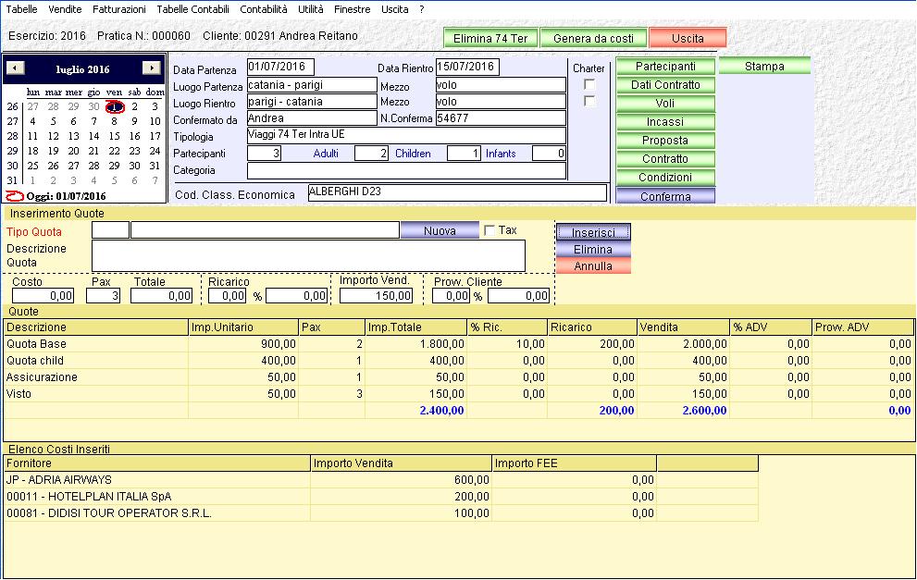
Task: Enable the first Charter checkbox
Action: coord(589,84)
